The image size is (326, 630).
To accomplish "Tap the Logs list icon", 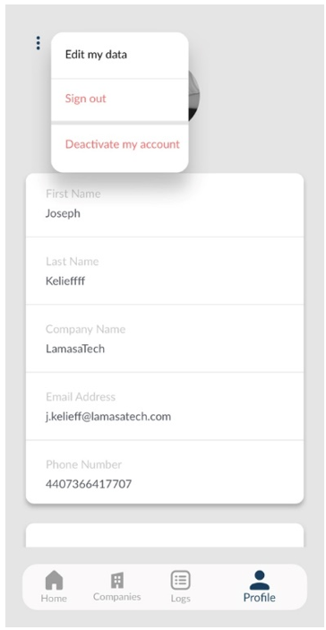I will [181, 581].
